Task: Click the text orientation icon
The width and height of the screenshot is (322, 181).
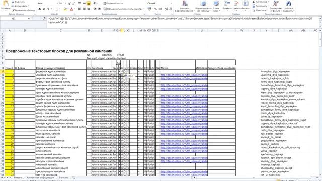Action: pyautogui.click(x=95, y=3)
